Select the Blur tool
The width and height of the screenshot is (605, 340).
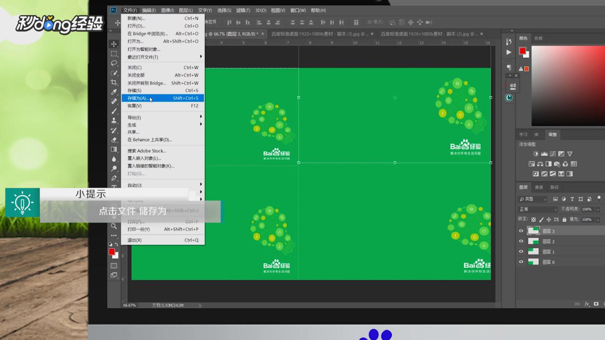point(114,159)
